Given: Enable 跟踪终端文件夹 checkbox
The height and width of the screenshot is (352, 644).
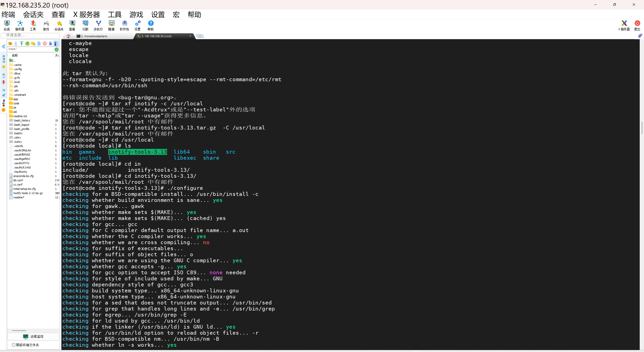Looking at the screenshot, I should (x=14, y=345).
